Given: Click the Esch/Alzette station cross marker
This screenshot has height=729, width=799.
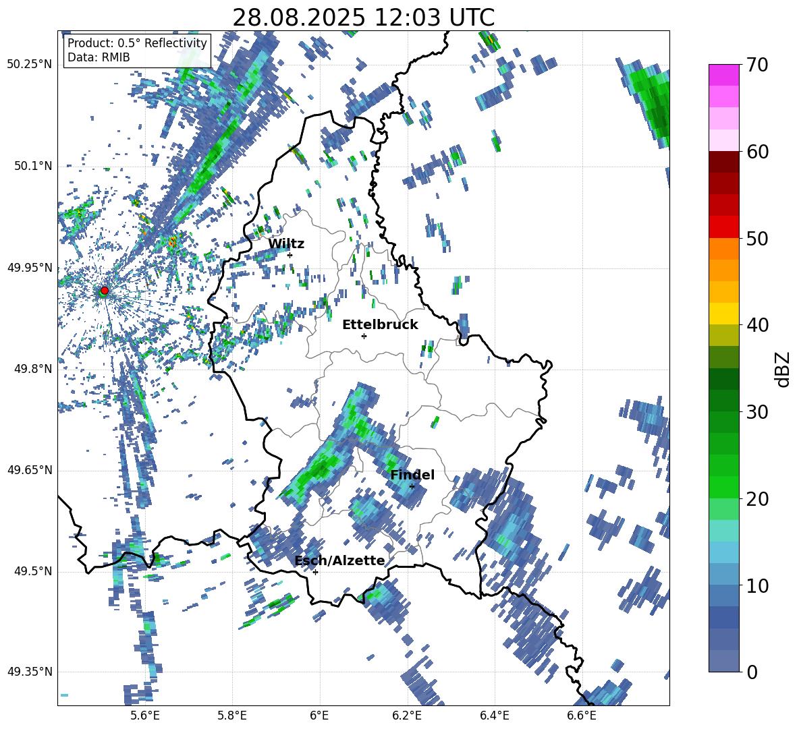Looking at the screenshot, I should pos(315,572).
